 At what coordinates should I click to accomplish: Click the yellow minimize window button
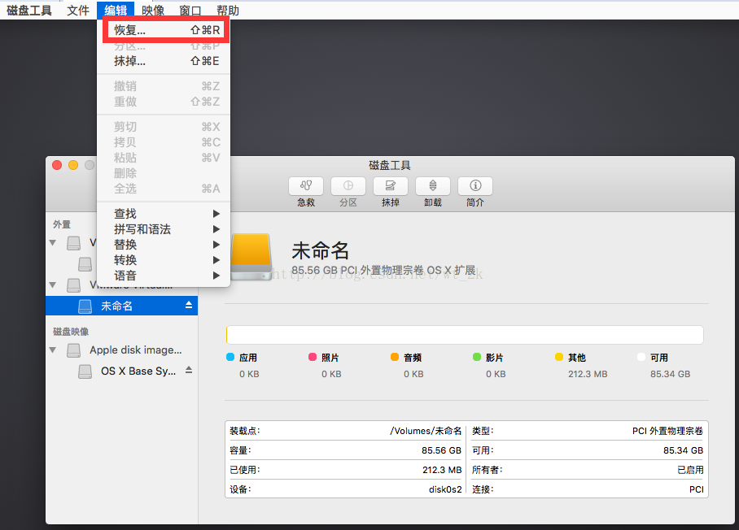[73, 165]
